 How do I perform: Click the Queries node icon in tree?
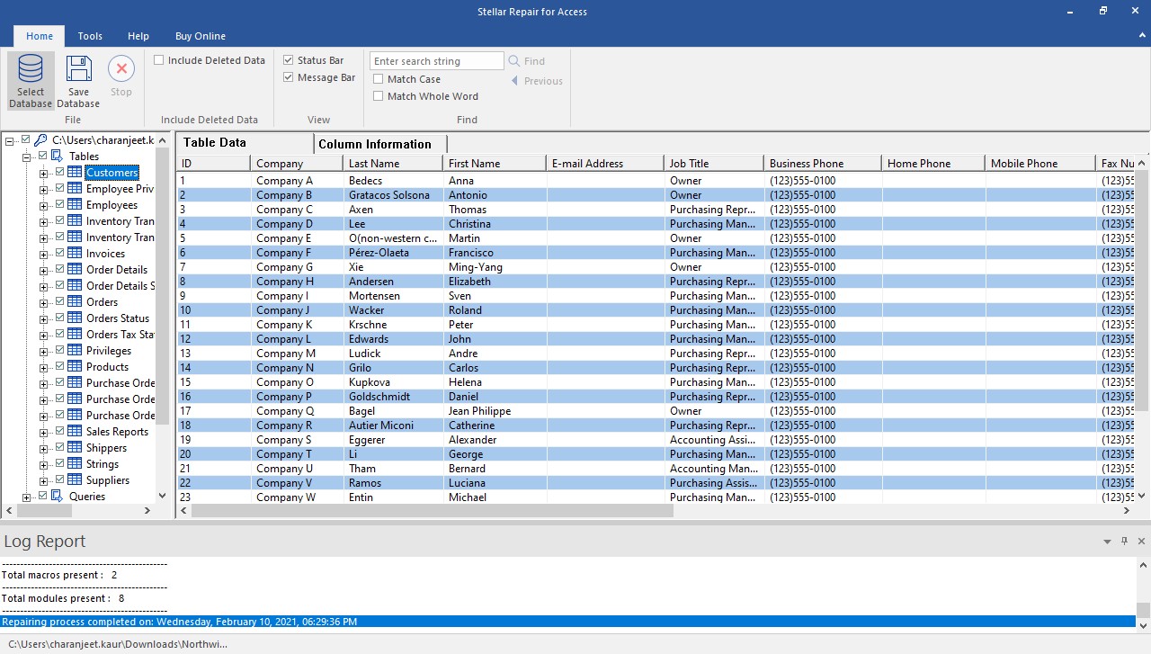tap(58, 497)
